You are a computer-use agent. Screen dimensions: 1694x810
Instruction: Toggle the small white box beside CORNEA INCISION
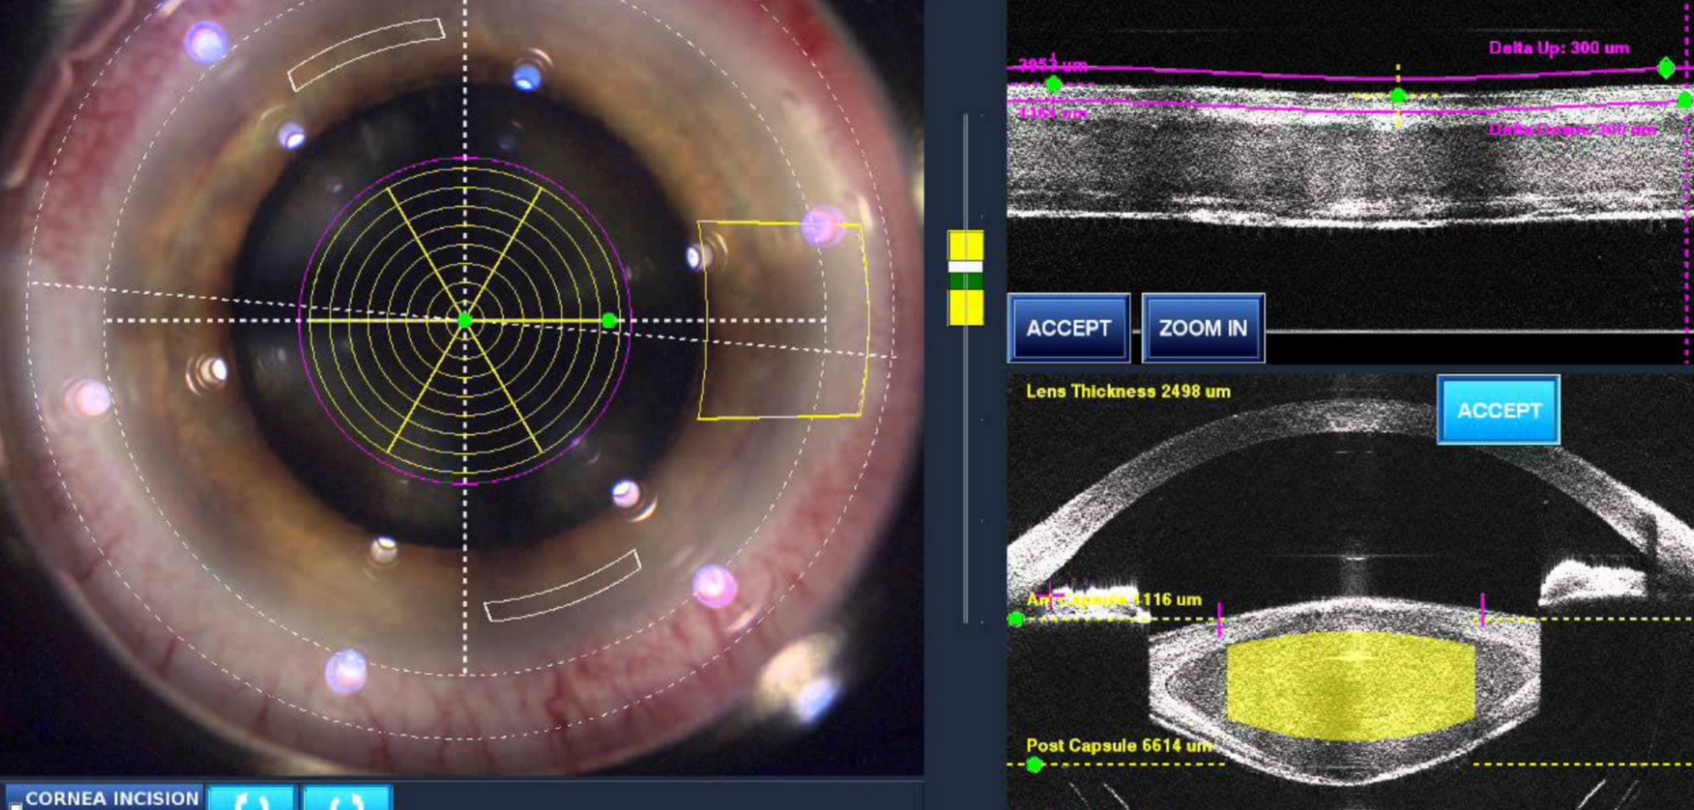[15, 805]
